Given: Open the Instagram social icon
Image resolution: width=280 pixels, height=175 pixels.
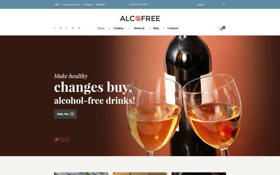Looking at the screenshot, I should pos(73,28).
